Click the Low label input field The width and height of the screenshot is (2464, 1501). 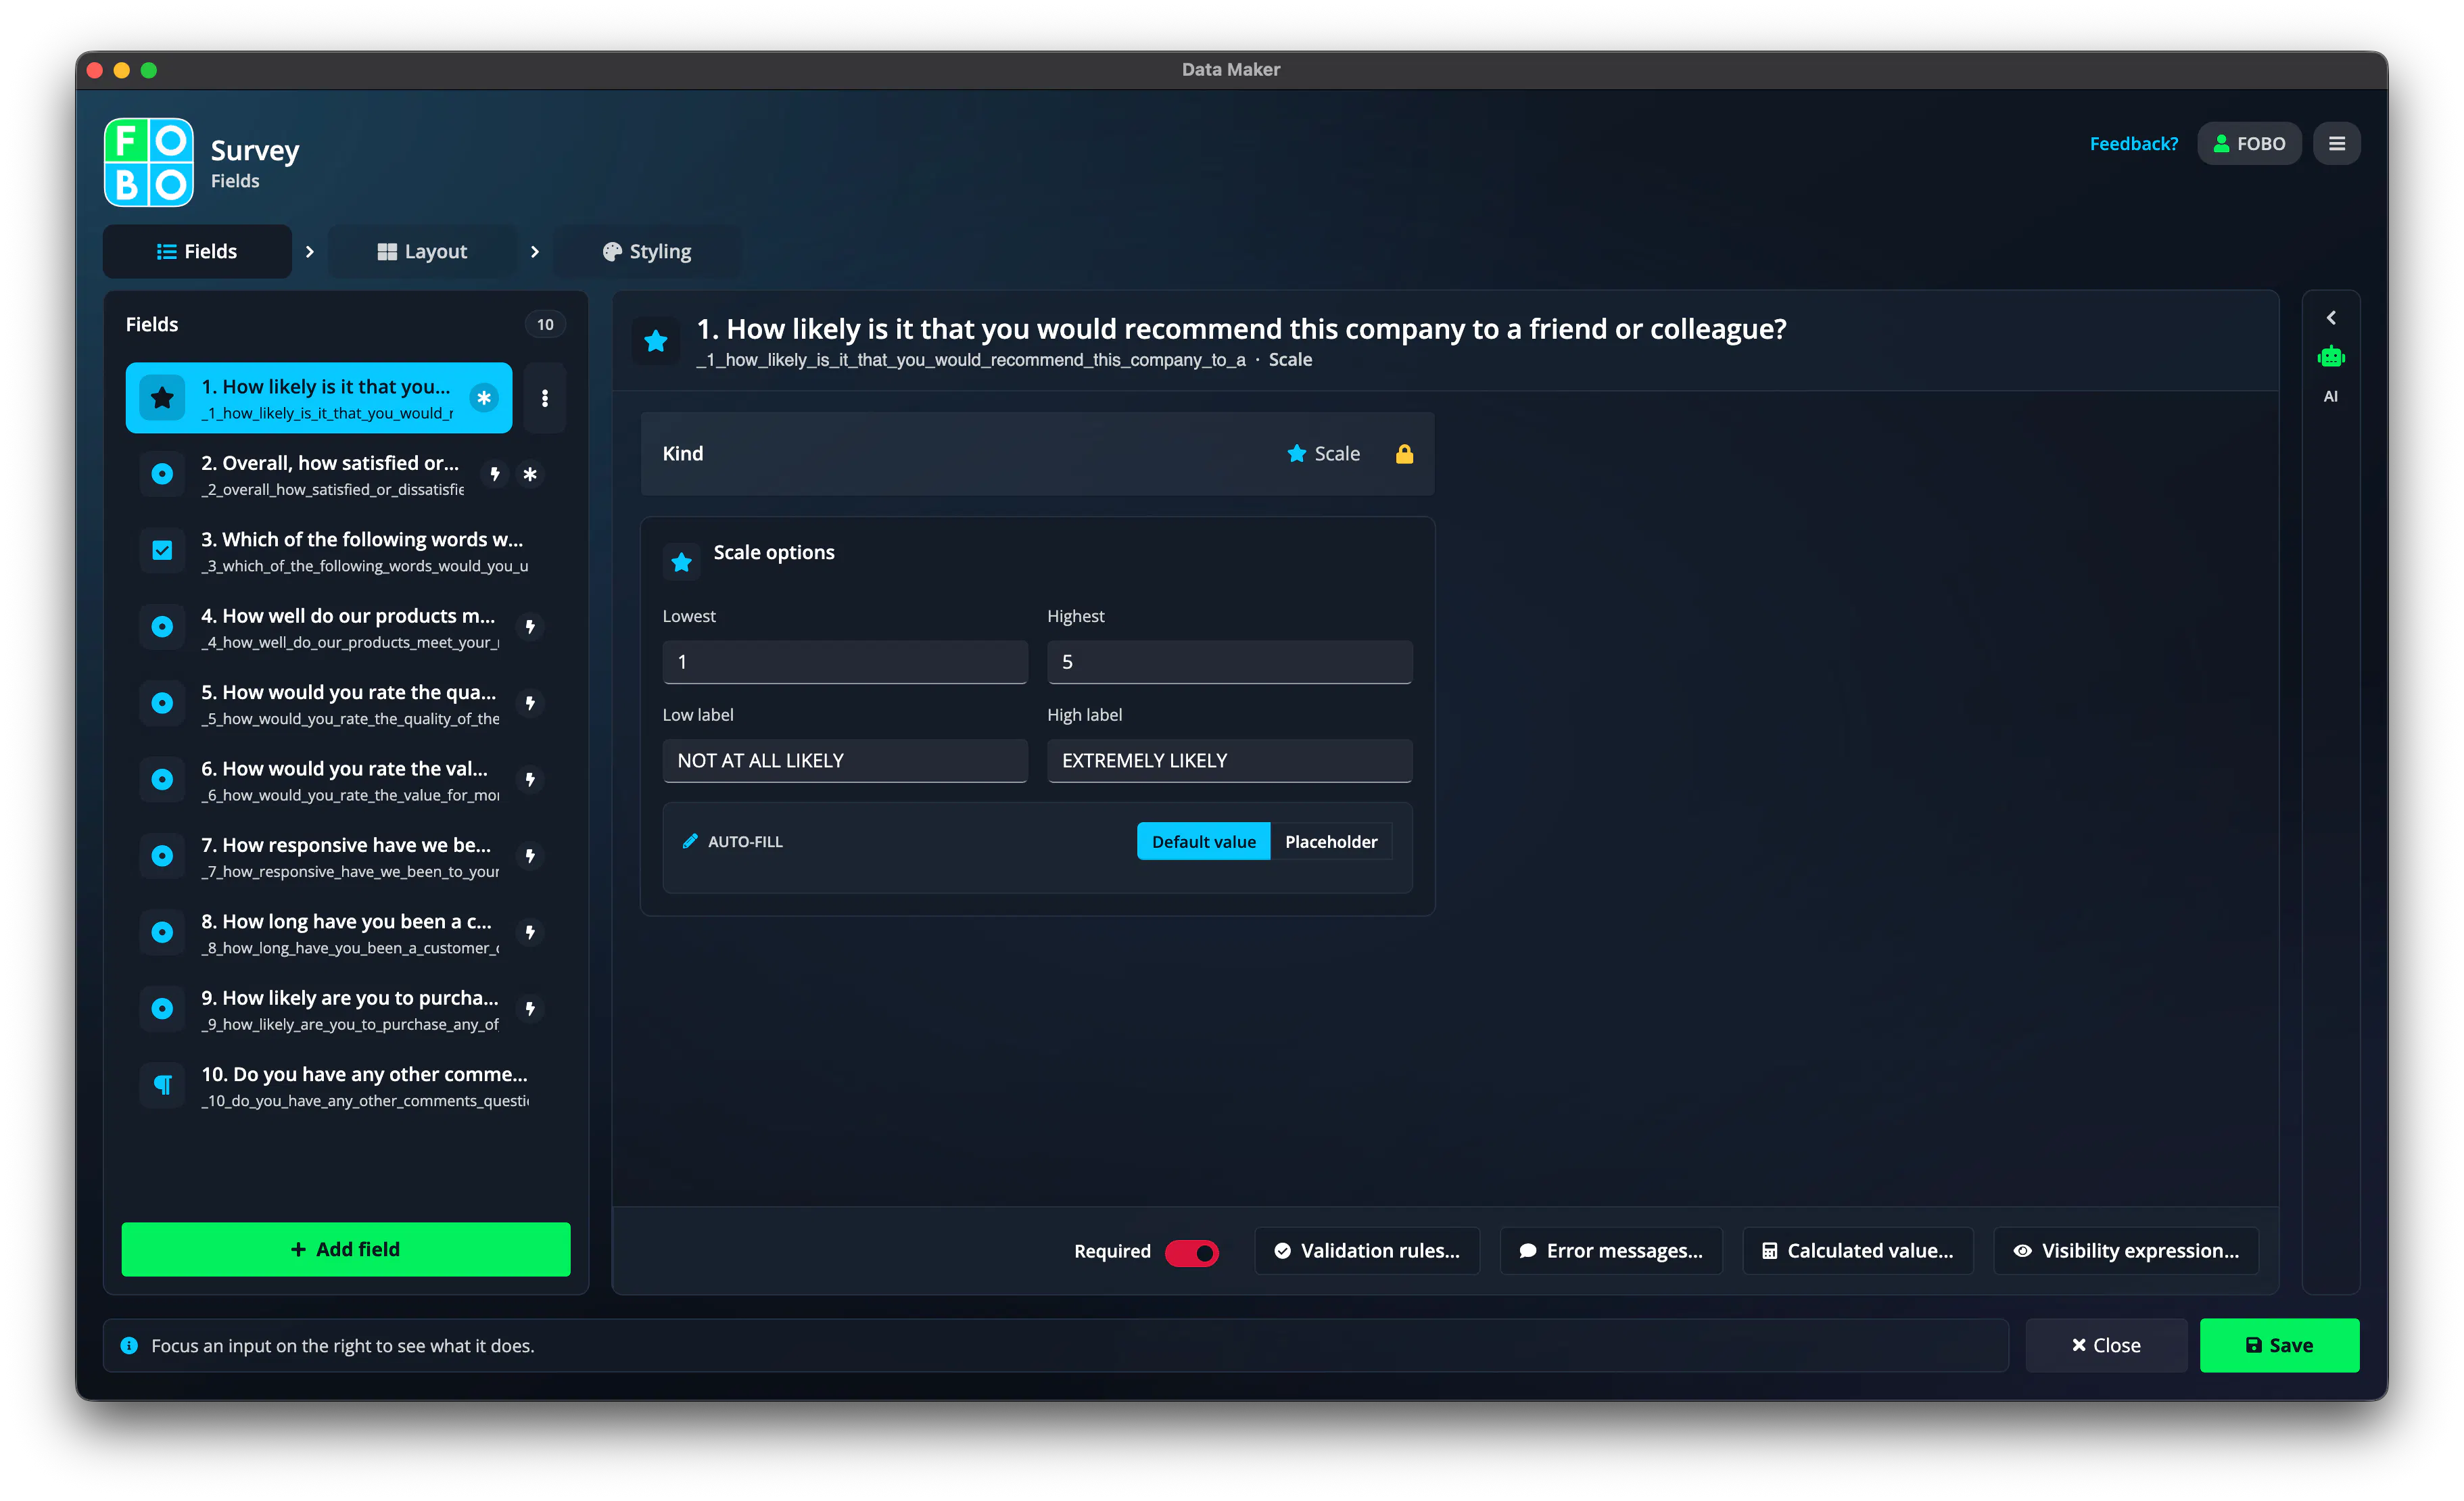click(845, 761)
